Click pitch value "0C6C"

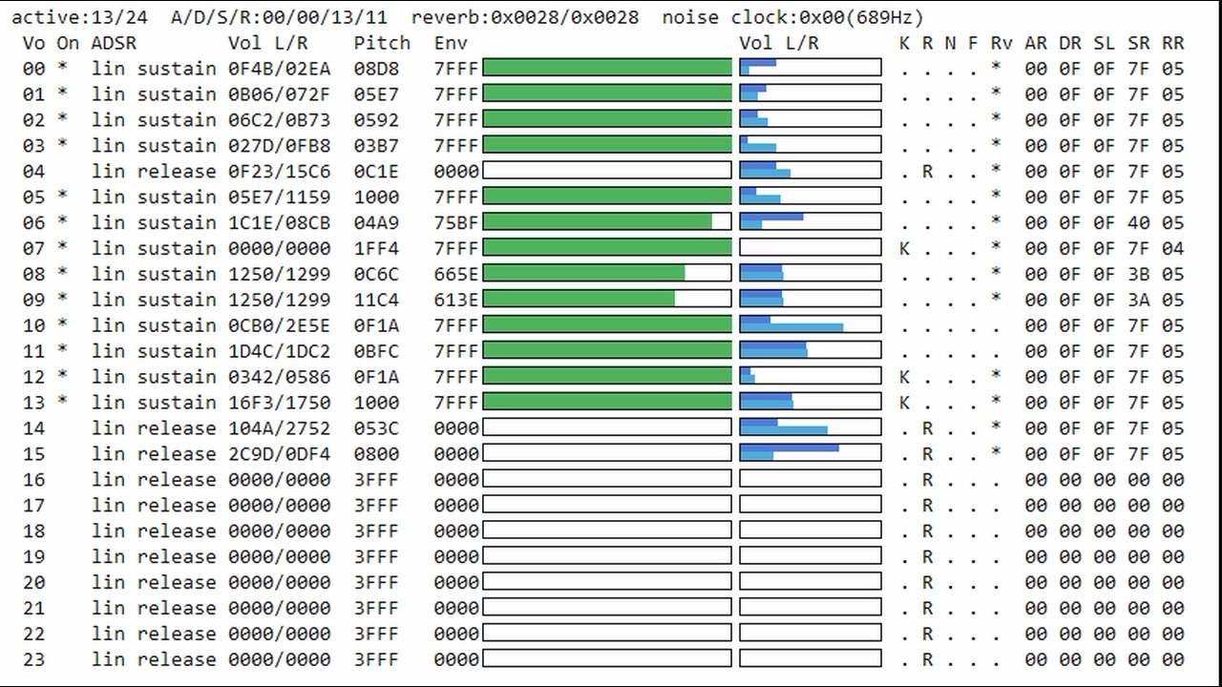tap(376, 274)
